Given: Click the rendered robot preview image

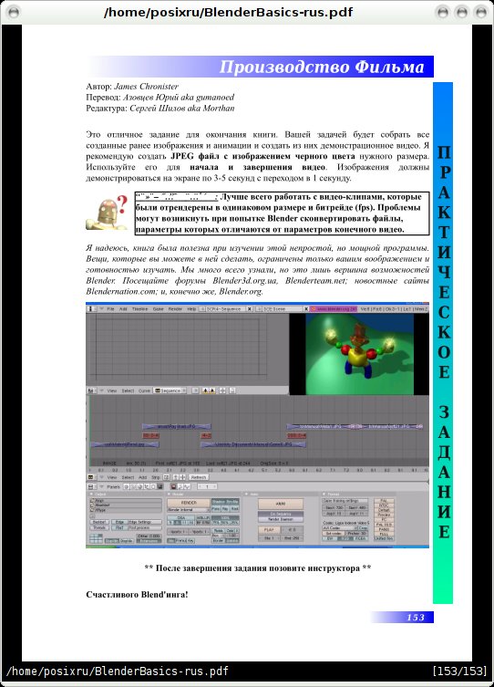Looking at the screenshot, I should (x=359, y=354).
